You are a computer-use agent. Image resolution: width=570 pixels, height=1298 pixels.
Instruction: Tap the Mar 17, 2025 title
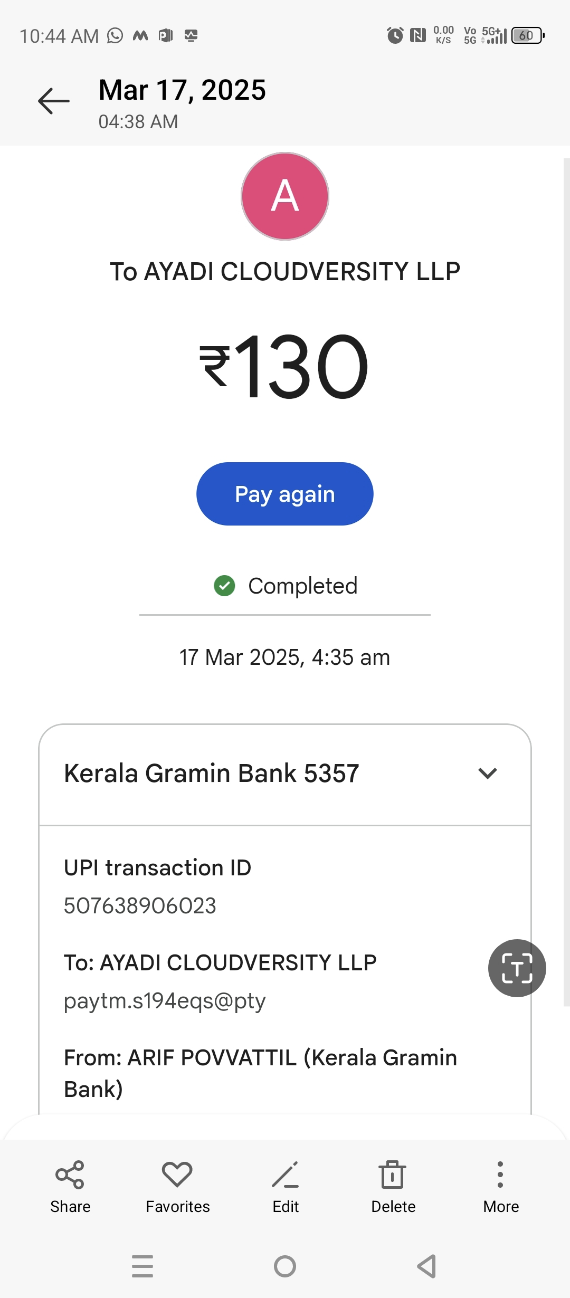182,90
